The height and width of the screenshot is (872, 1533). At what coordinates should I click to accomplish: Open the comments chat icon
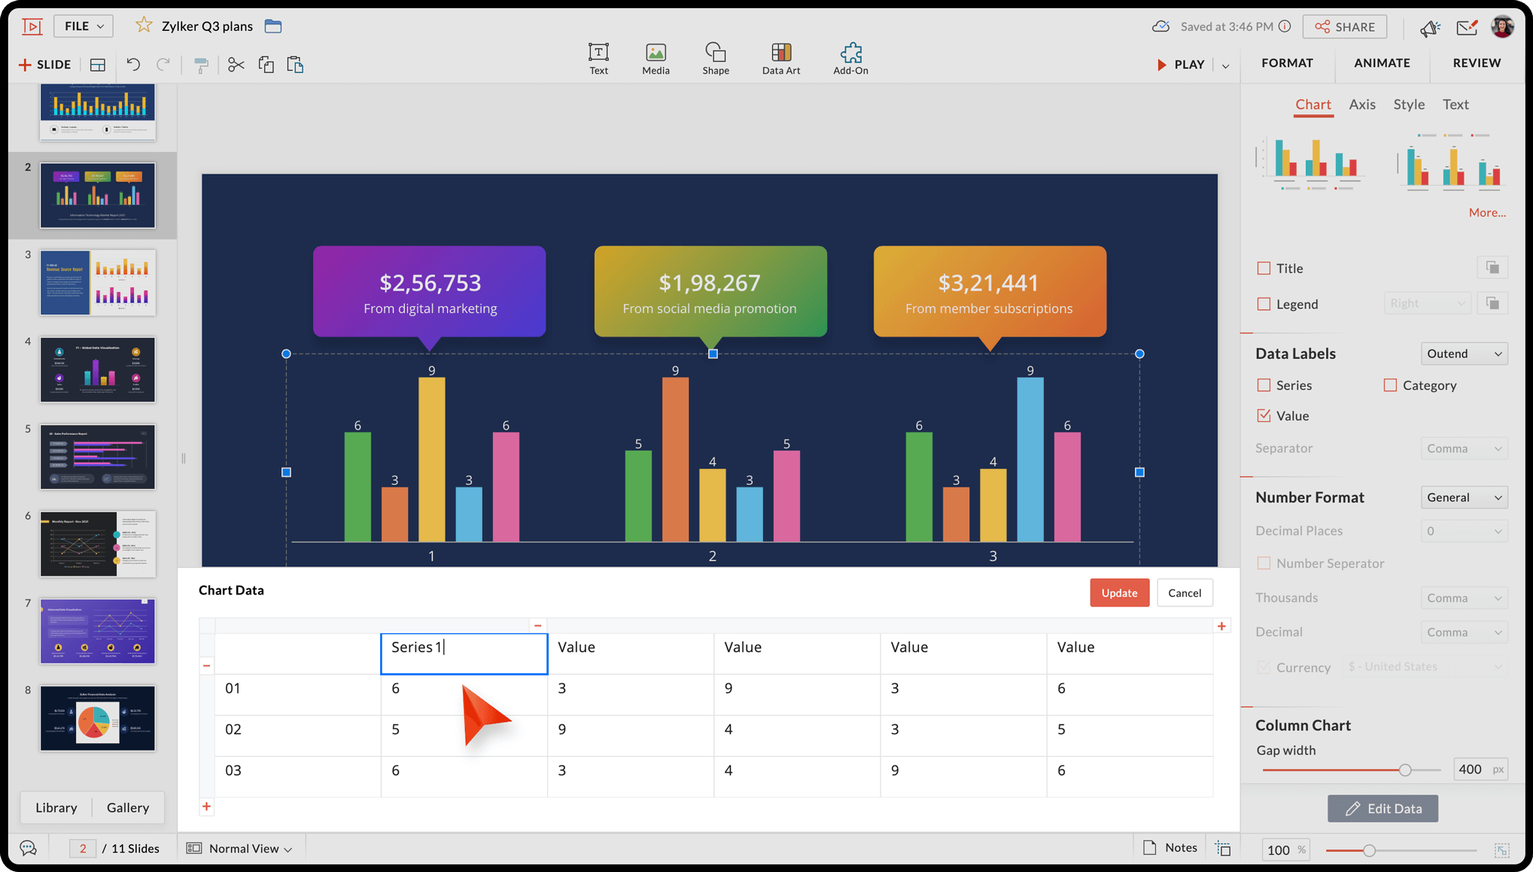pyautogui.click(x=29, y=849)
